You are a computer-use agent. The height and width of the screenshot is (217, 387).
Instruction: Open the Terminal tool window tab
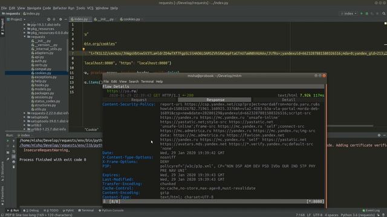[x=86, y=210]
